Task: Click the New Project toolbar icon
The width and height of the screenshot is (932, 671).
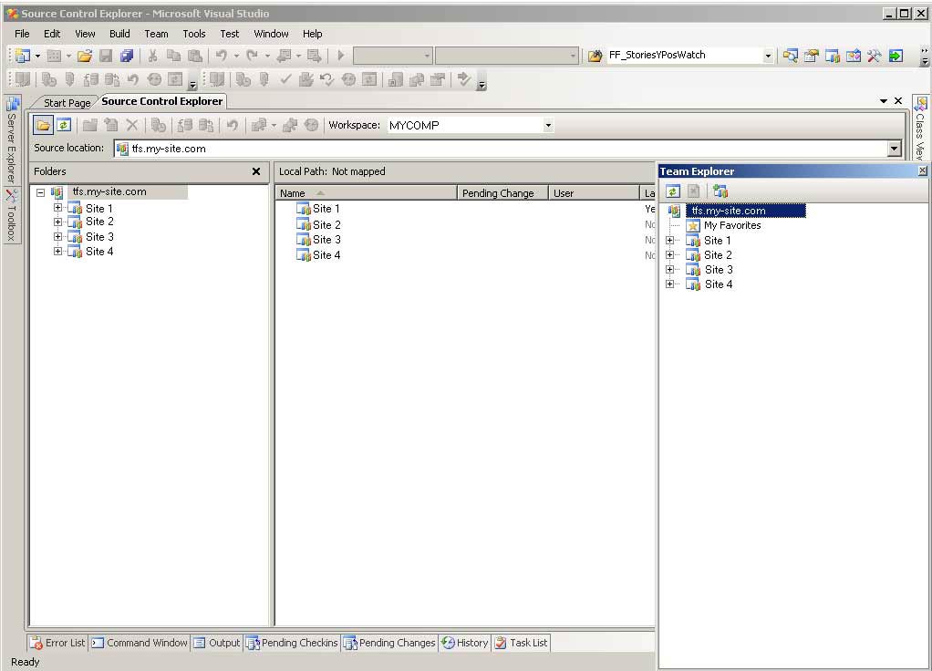Action: click(x=23, y=56)
